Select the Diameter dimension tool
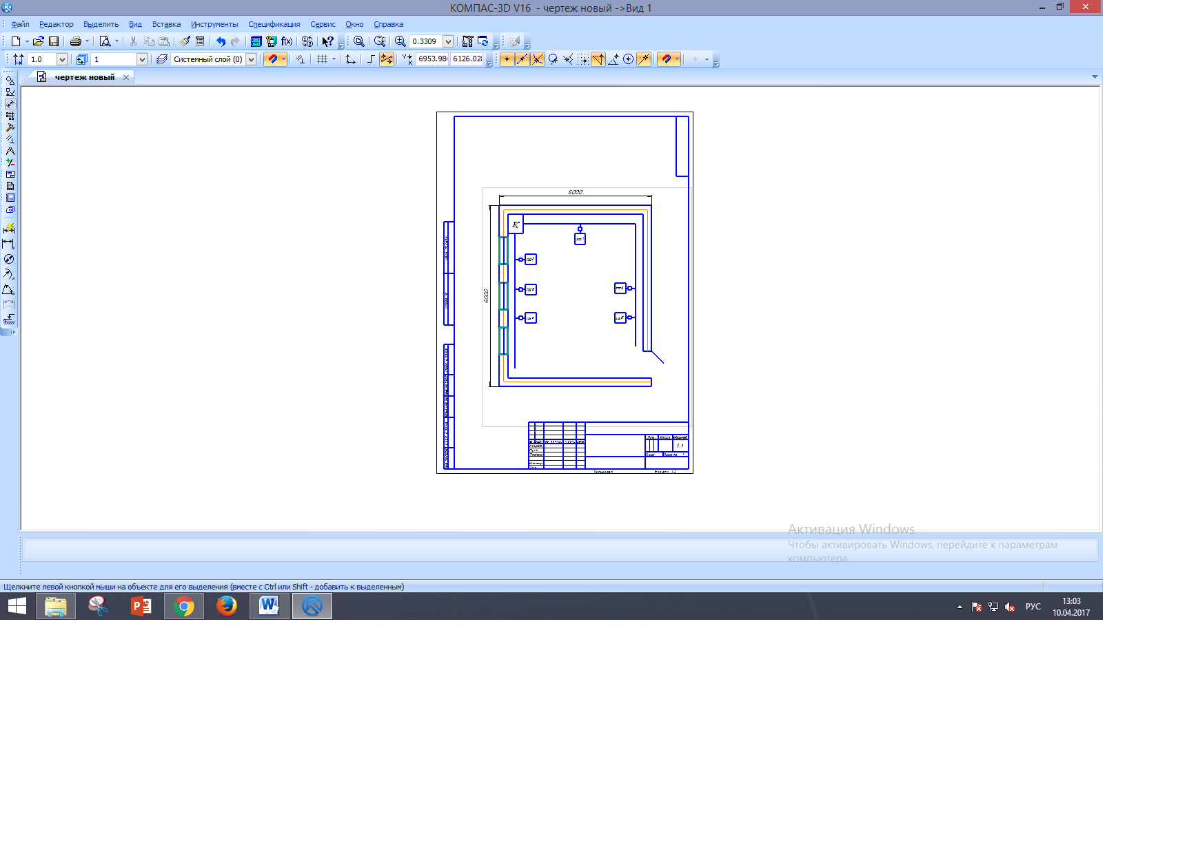The width and height of the screenshot is (1198, 865). [x=9, y=259]
